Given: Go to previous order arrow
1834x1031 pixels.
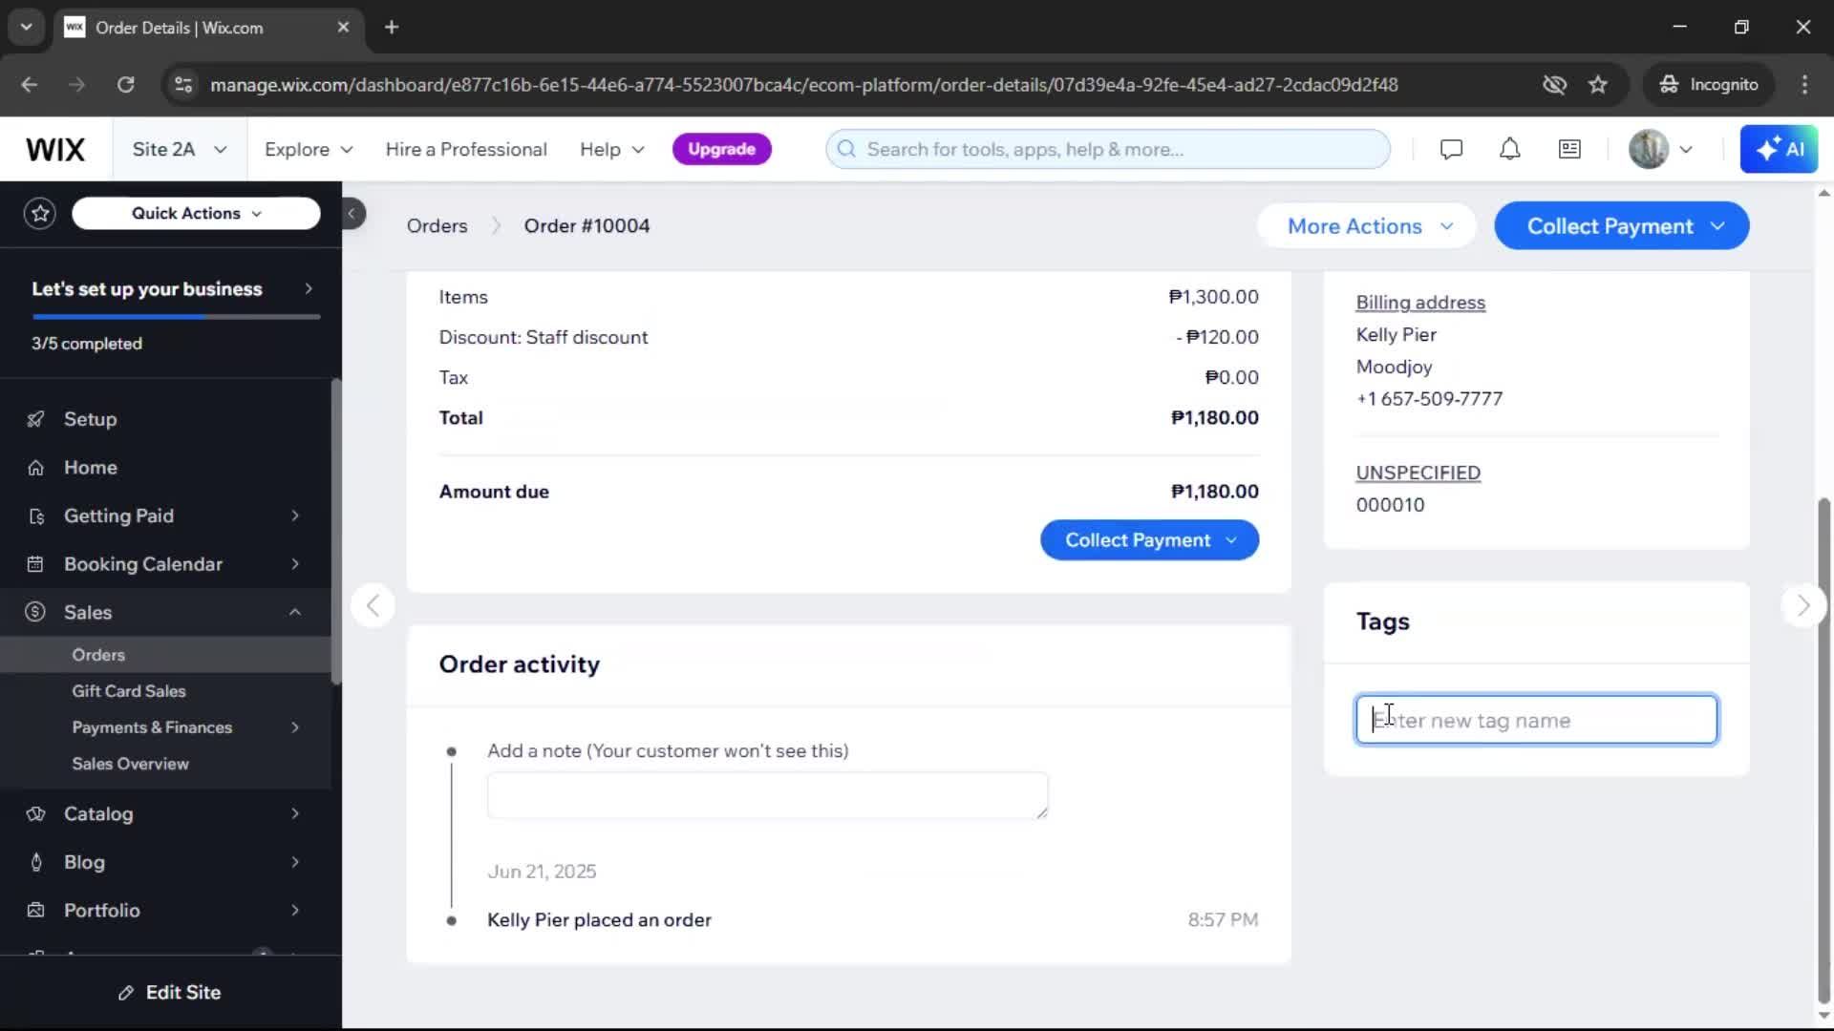Looking at the screenshot, I should pos(373,605).
